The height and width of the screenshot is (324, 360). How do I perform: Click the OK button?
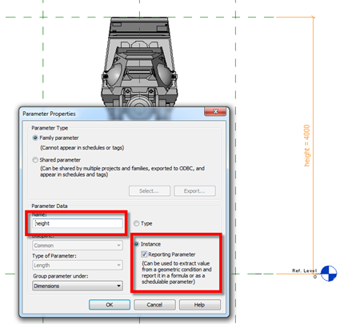[x=110, y=305]
